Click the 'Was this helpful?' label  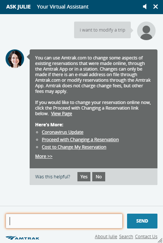point(53,176)
